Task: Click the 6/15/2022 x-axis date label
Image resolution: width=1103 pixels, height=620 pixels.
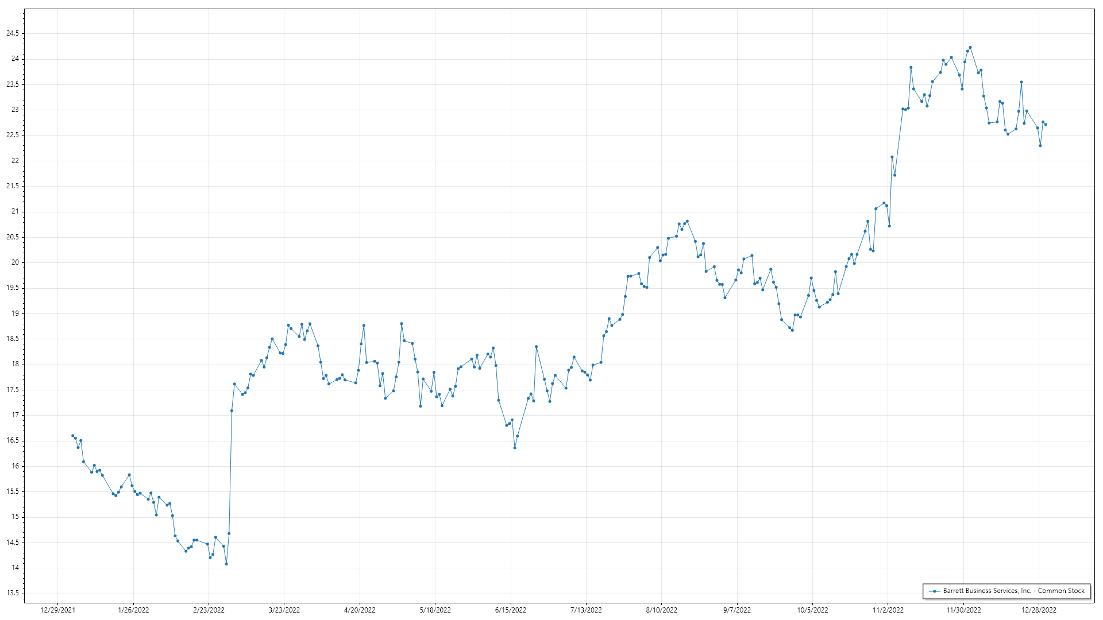Action: point(511,610)
